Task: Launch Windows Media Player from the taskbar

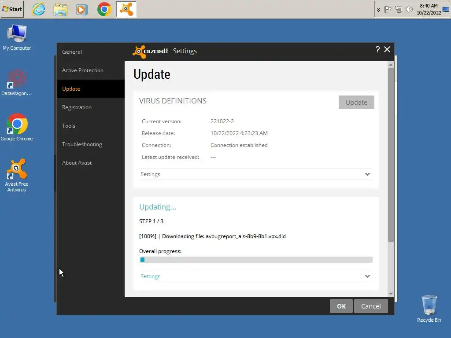Action: click(x=81, y=9)
